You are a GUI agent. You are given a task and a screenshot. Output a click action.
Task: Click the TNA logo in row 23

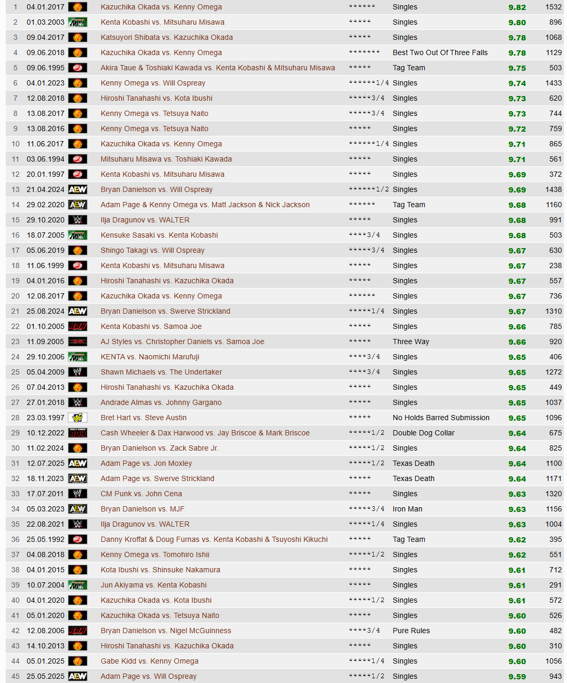click(x=78, y=342)
